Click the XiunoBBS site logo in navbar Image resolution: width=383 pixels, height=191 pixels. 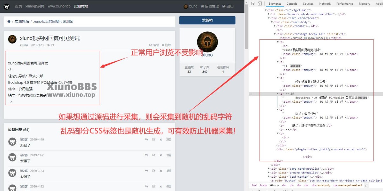pyautogui.click(x=7, y=6)
